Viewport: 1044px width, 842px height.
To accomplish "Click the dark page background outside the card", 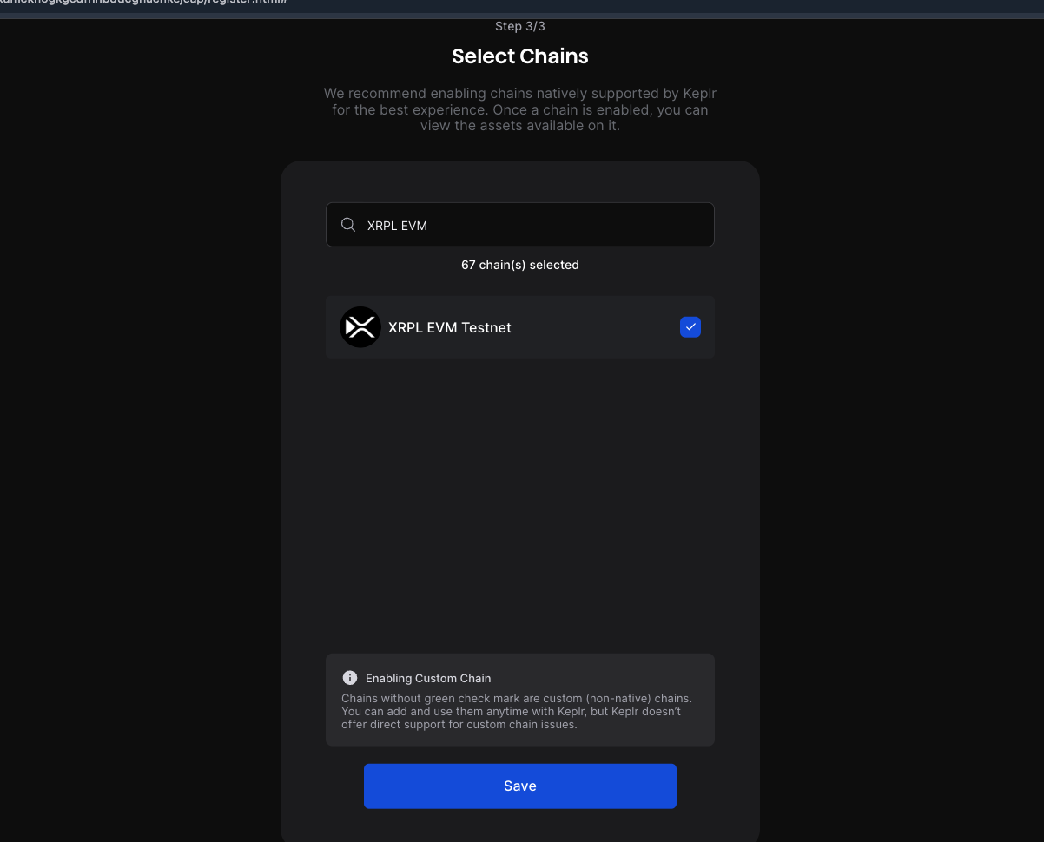I will tap(903, 434).
